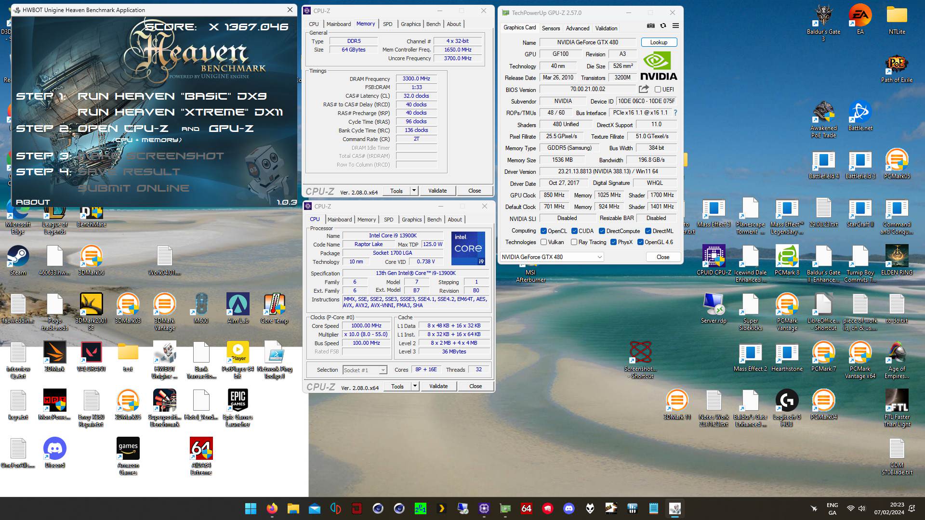
Task: Open 3DMark Vantage desktop icon
Action: pyautogui.click(x=164, y=312)
